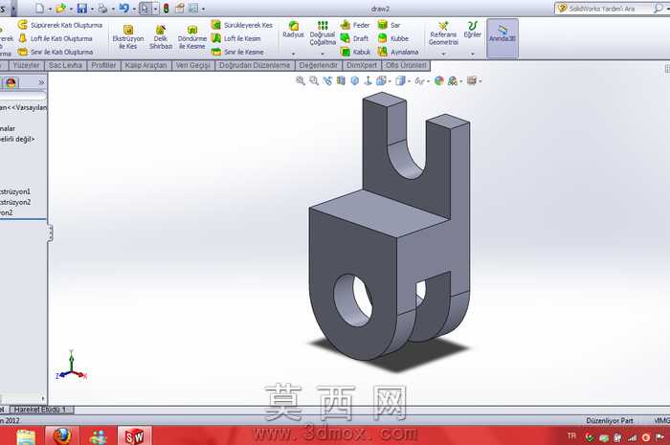Switch to the Doğrudan Düzenleme tab

[255, 65]
